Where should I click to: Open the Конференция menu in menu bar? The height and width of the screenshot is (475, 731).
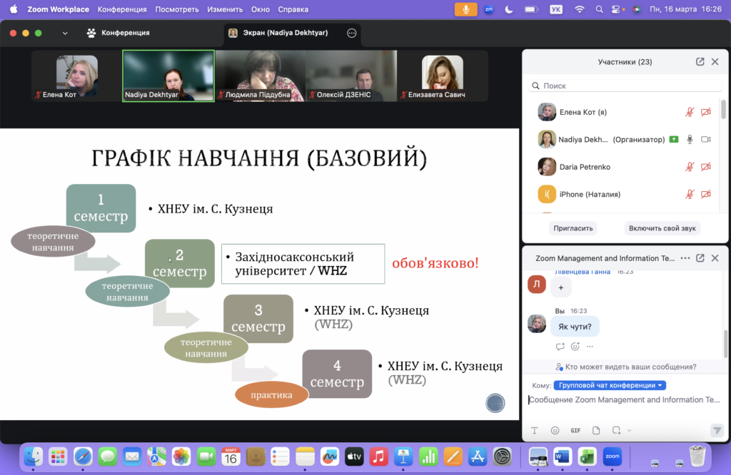click(122, 9)
